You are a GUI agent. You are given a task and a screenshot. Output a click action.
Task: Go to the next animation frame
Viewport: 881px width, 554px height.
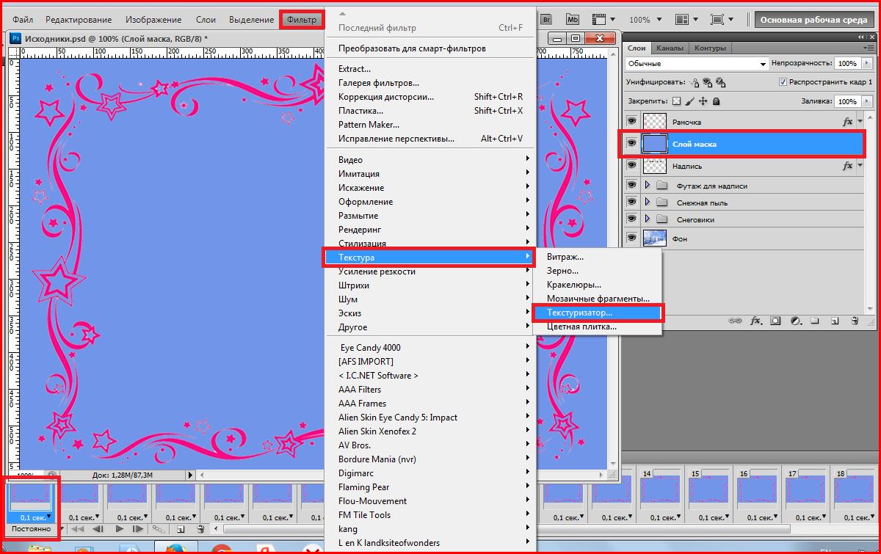pyautogui.click(x=137, y=529)
